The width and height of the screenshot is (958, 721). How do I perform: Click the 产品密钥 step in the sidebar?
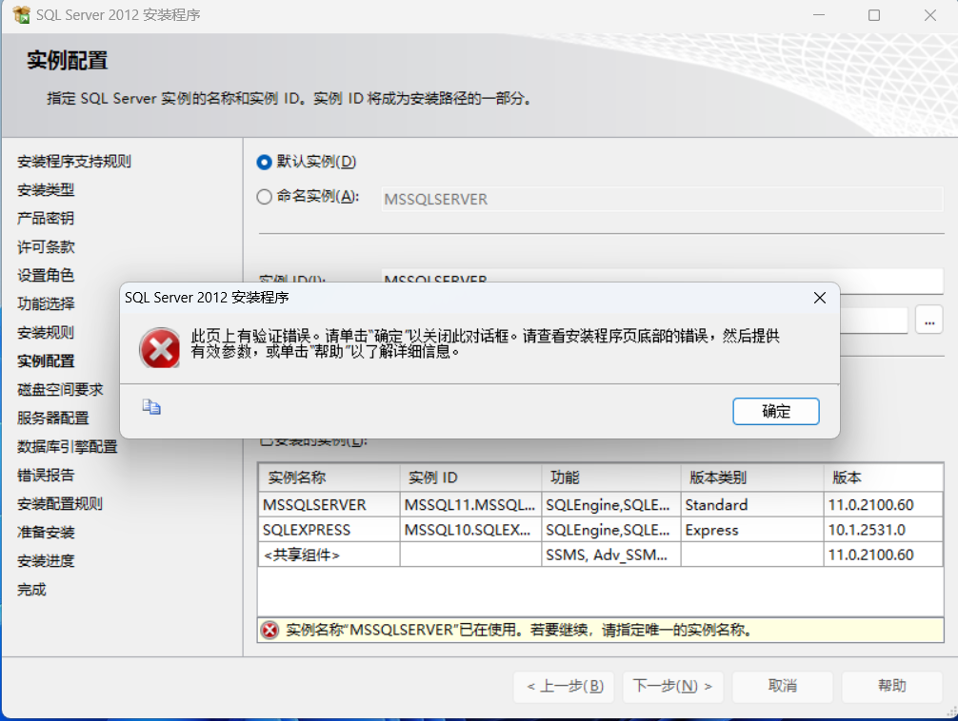pos(46,218)
